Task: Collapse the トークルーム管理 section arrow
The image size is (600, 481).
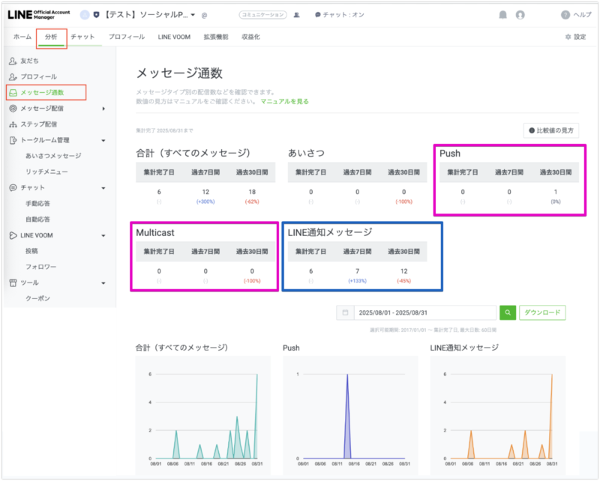Action: pos(103,140)
